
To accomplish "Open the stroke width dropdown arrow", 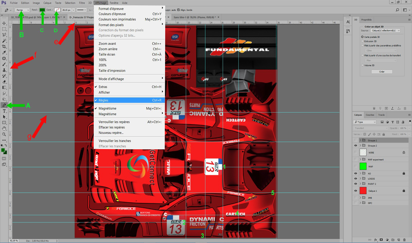I will coord(74,10).
